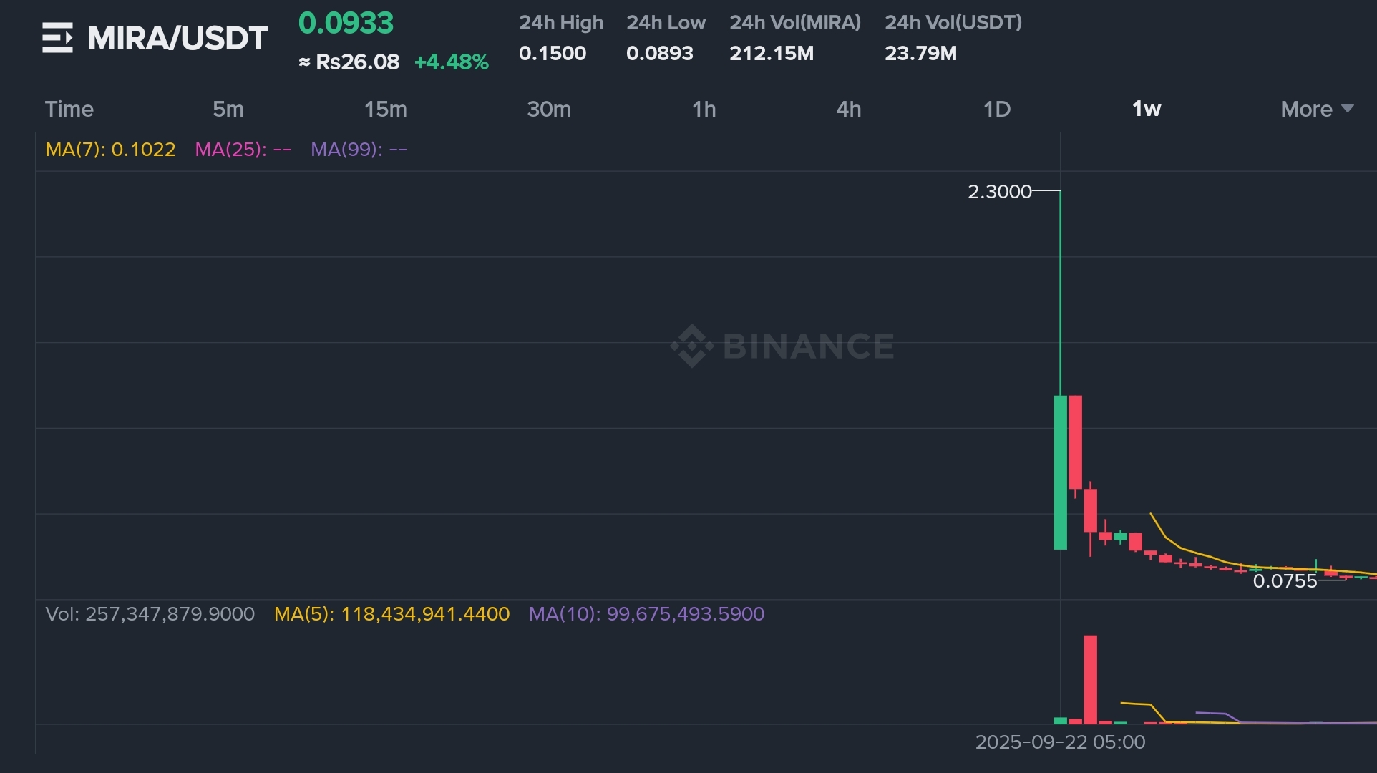Click the MA(99) indicator label
This screenshot has width=1377, height=773.
pyautogui.click(x=359, y=150)
